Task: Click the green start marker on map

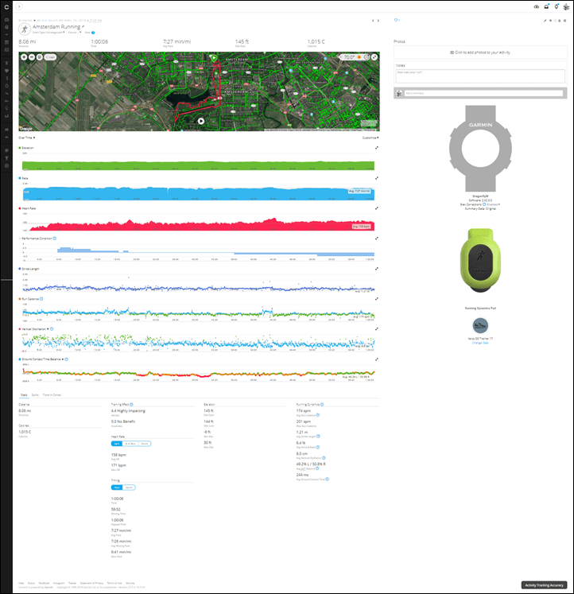Action: point(214,58)
